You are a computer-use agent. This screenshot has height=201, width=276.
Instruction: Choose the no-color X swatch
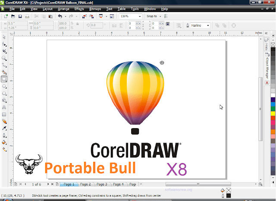coord(273,45)
